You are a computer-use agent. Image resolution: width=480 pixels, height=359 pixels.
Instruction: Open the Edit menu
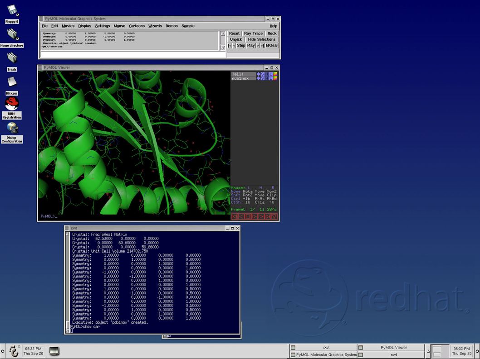pos(54,26)
